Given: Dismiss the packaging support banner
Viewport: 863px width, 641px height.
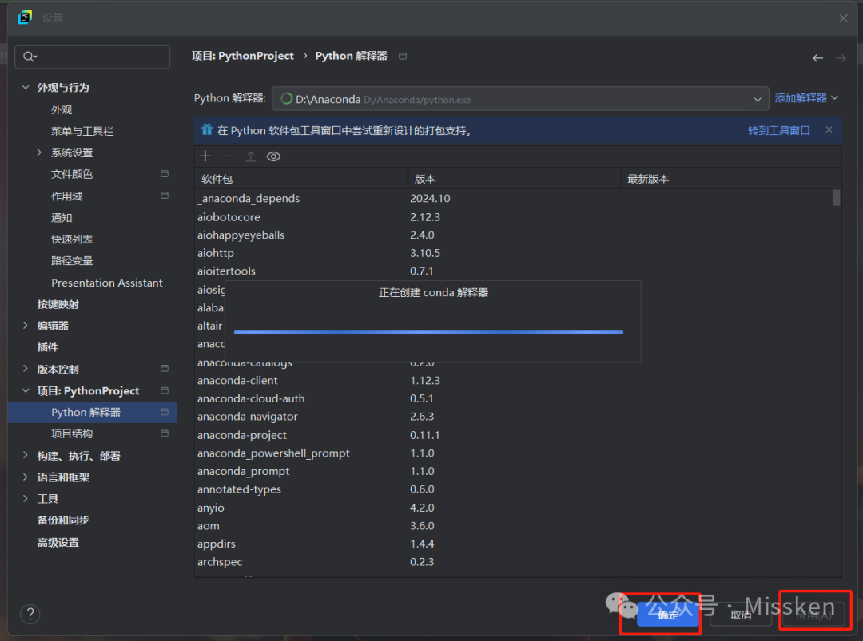Looking at the screenshot, I should pos(829,130).
